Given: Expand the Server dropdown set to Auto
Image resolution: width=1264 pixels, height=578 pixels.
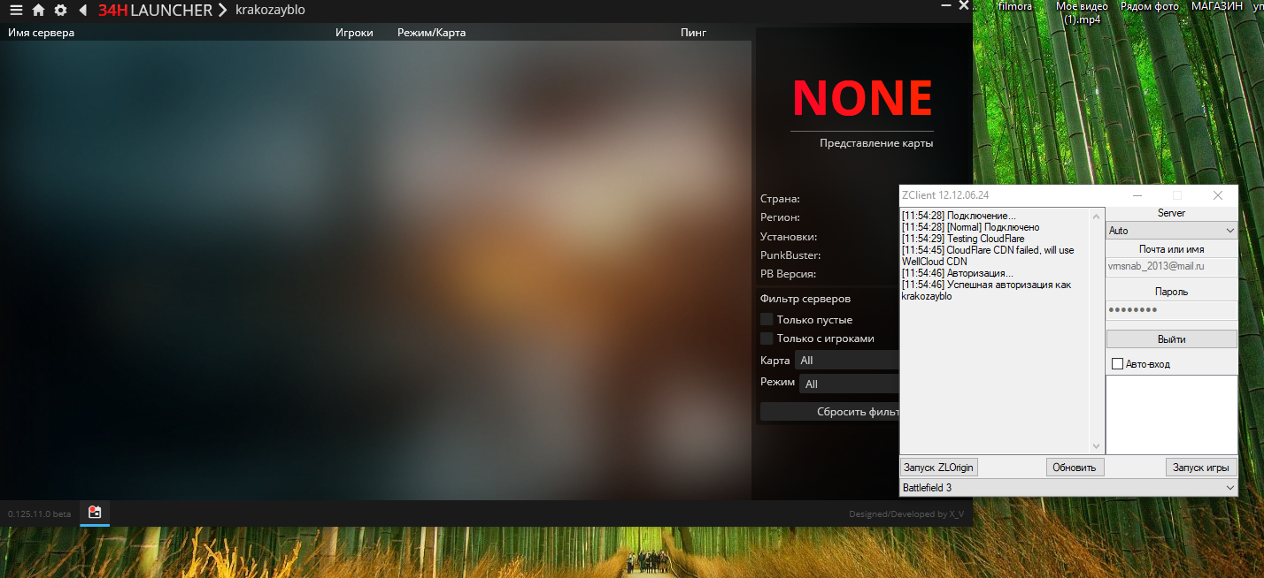Looking at the screenshot, I should point(1171,231).
